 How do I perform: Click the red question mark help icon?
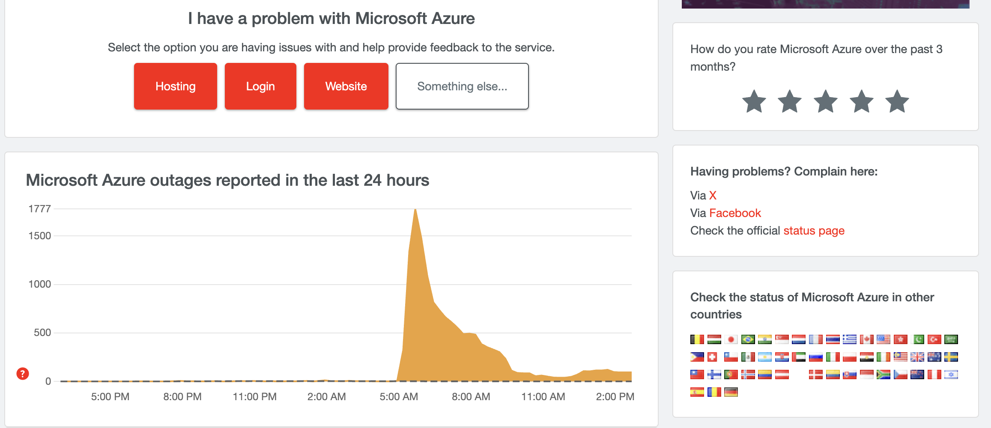click(23, 374)
